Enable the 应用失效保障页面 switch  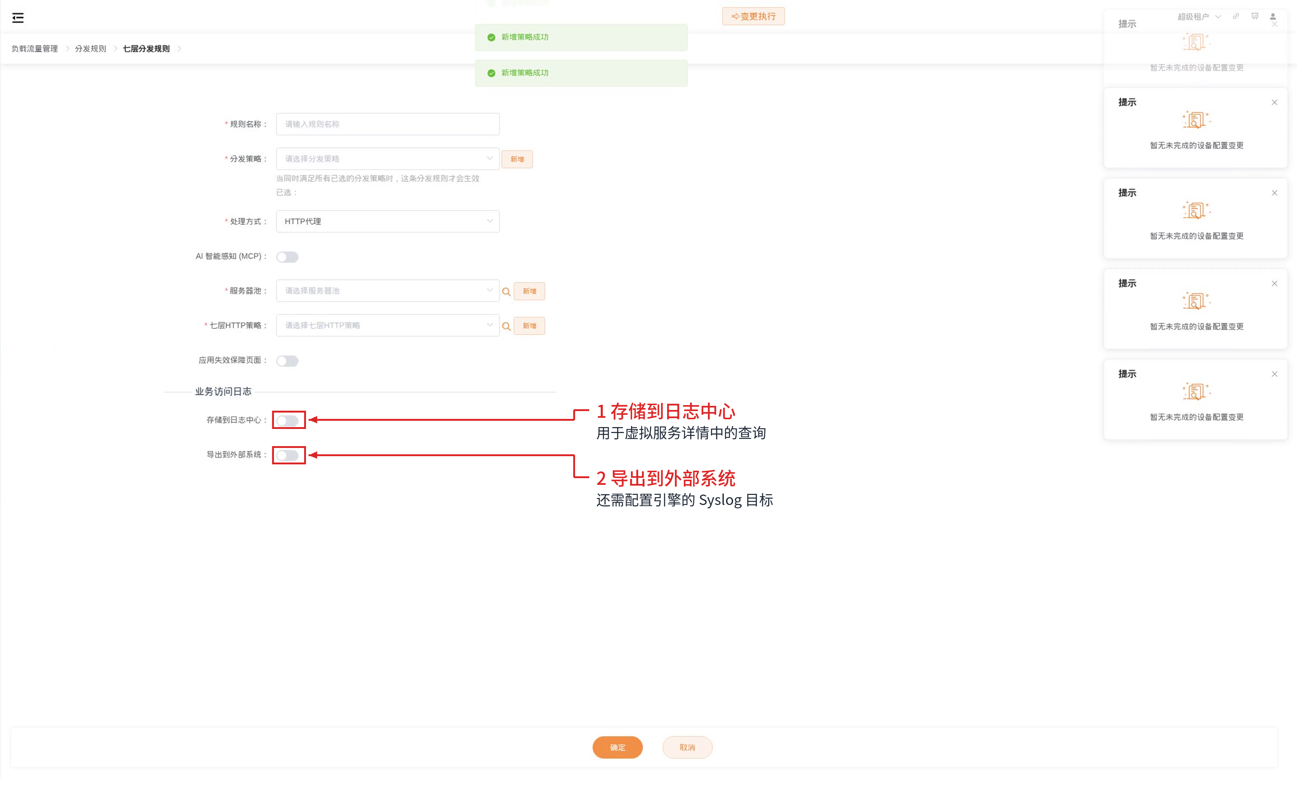287,360
